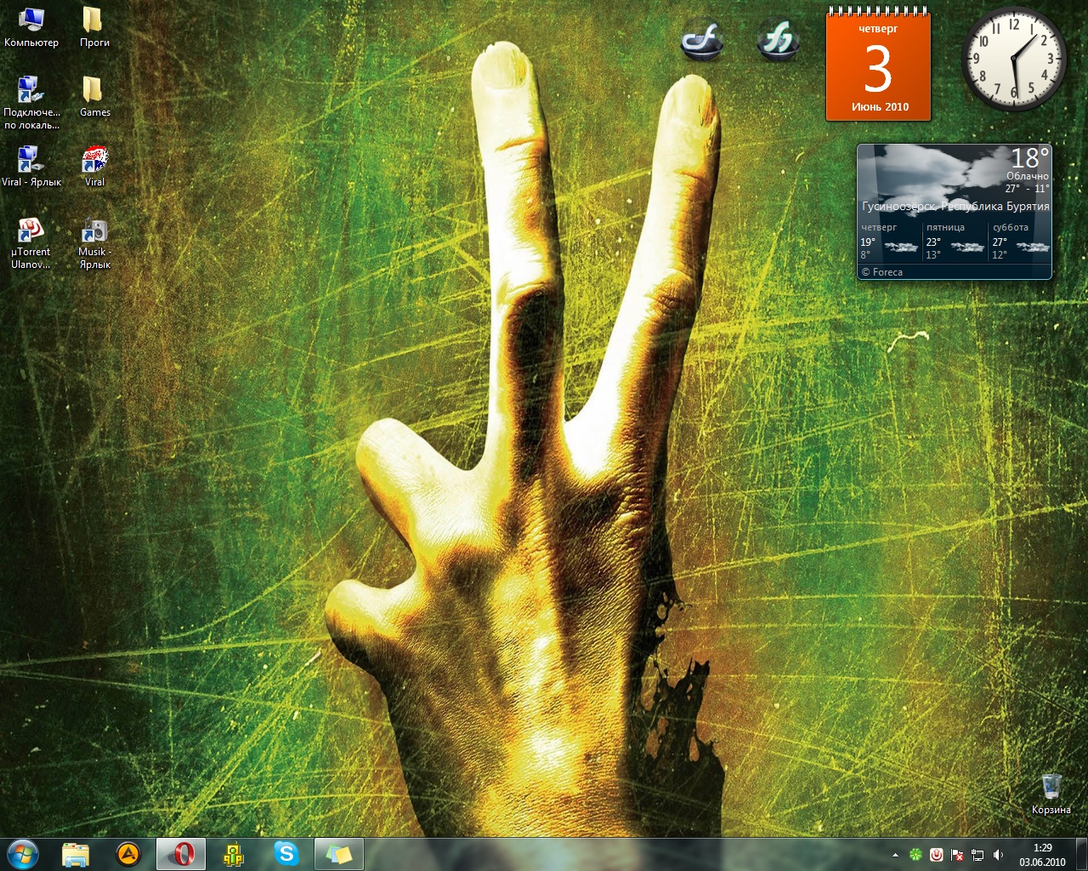Open the network connections popup from the tray

977,855
